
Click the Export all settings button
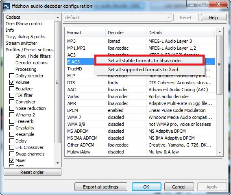(101, 187)
